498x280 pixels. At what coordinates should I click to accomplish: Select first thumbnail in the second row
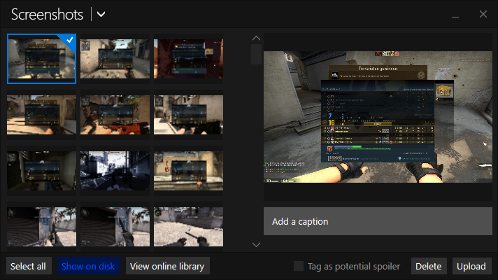41,115
